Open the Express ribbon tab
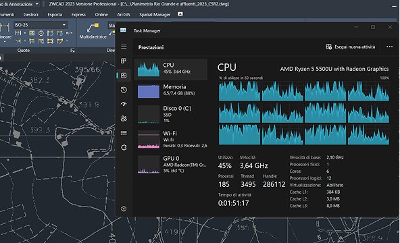This screenshot has width=400, height=243. tap(78, 15)
